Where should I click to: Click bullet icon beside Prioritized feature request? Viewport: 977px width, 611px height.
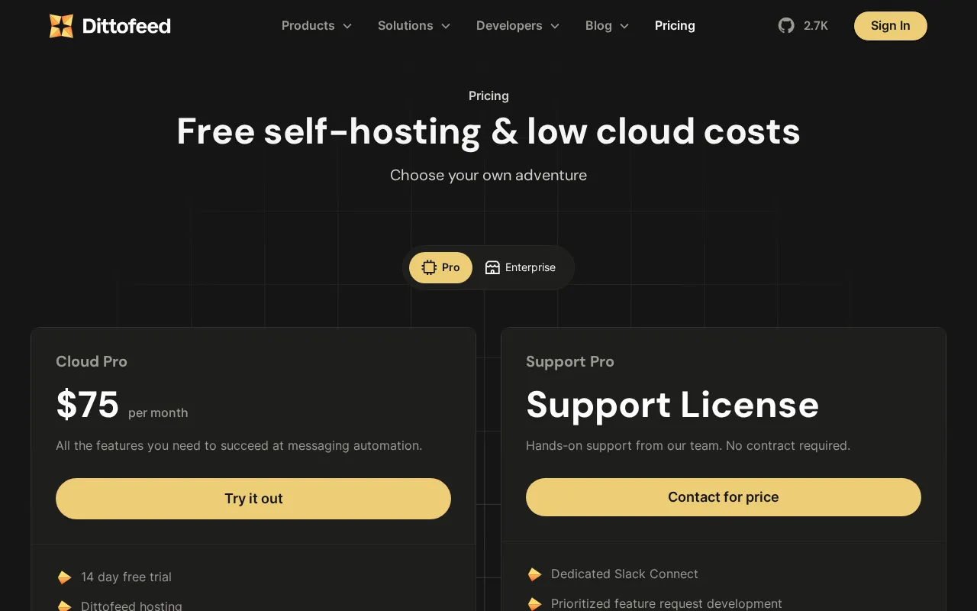pos(535,604)
